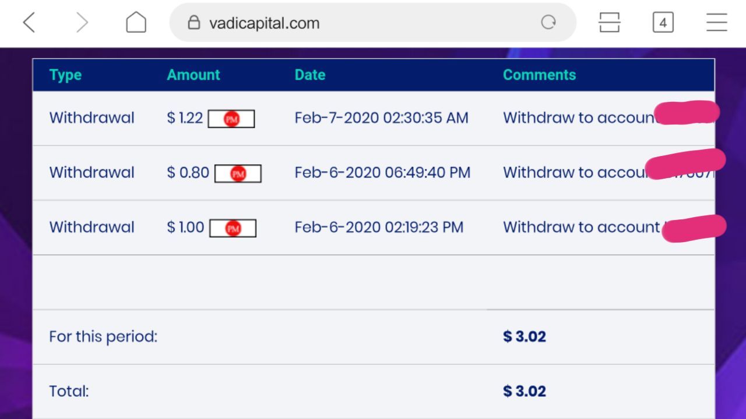746x419 pixels.
Task: Tap the browser back arrow
Action: coord(29,23)
